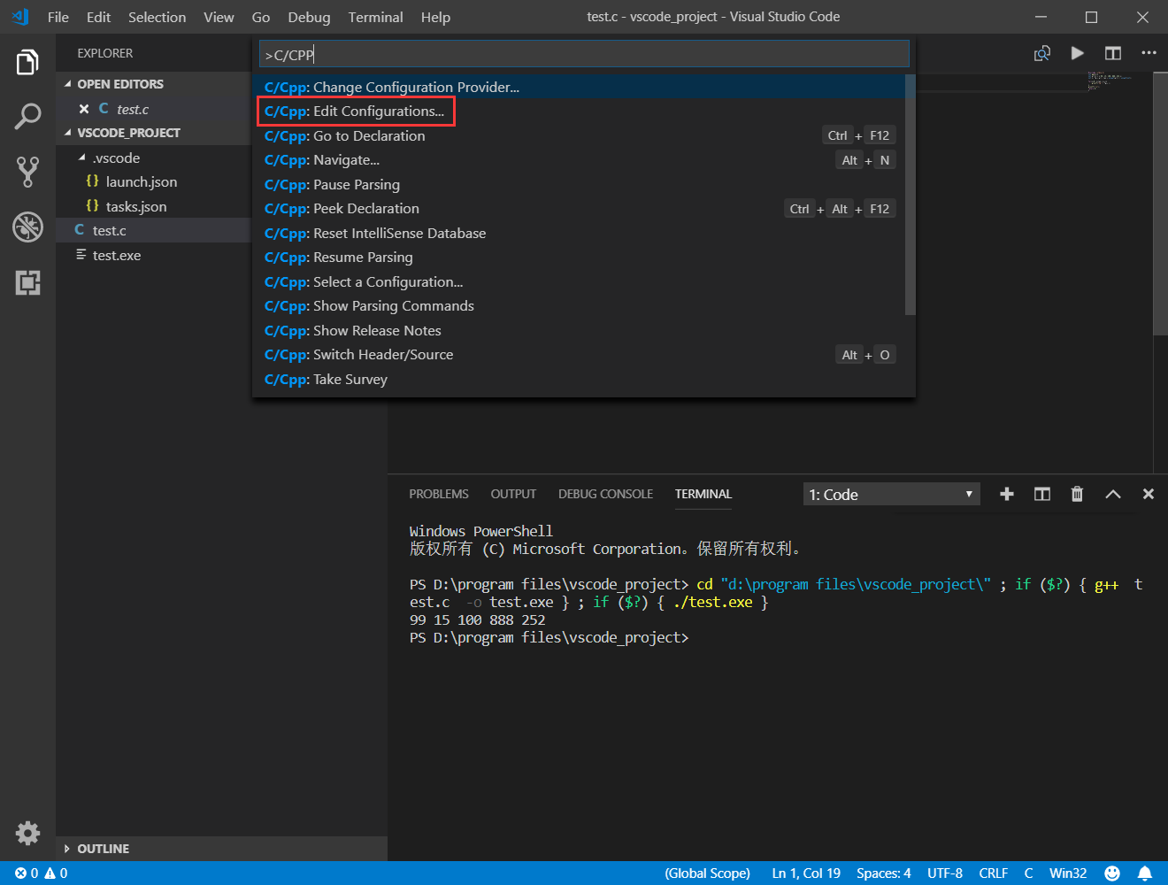Close test.c in Open Editors
Screen dimensions: 1168x885
pos(84,109)
